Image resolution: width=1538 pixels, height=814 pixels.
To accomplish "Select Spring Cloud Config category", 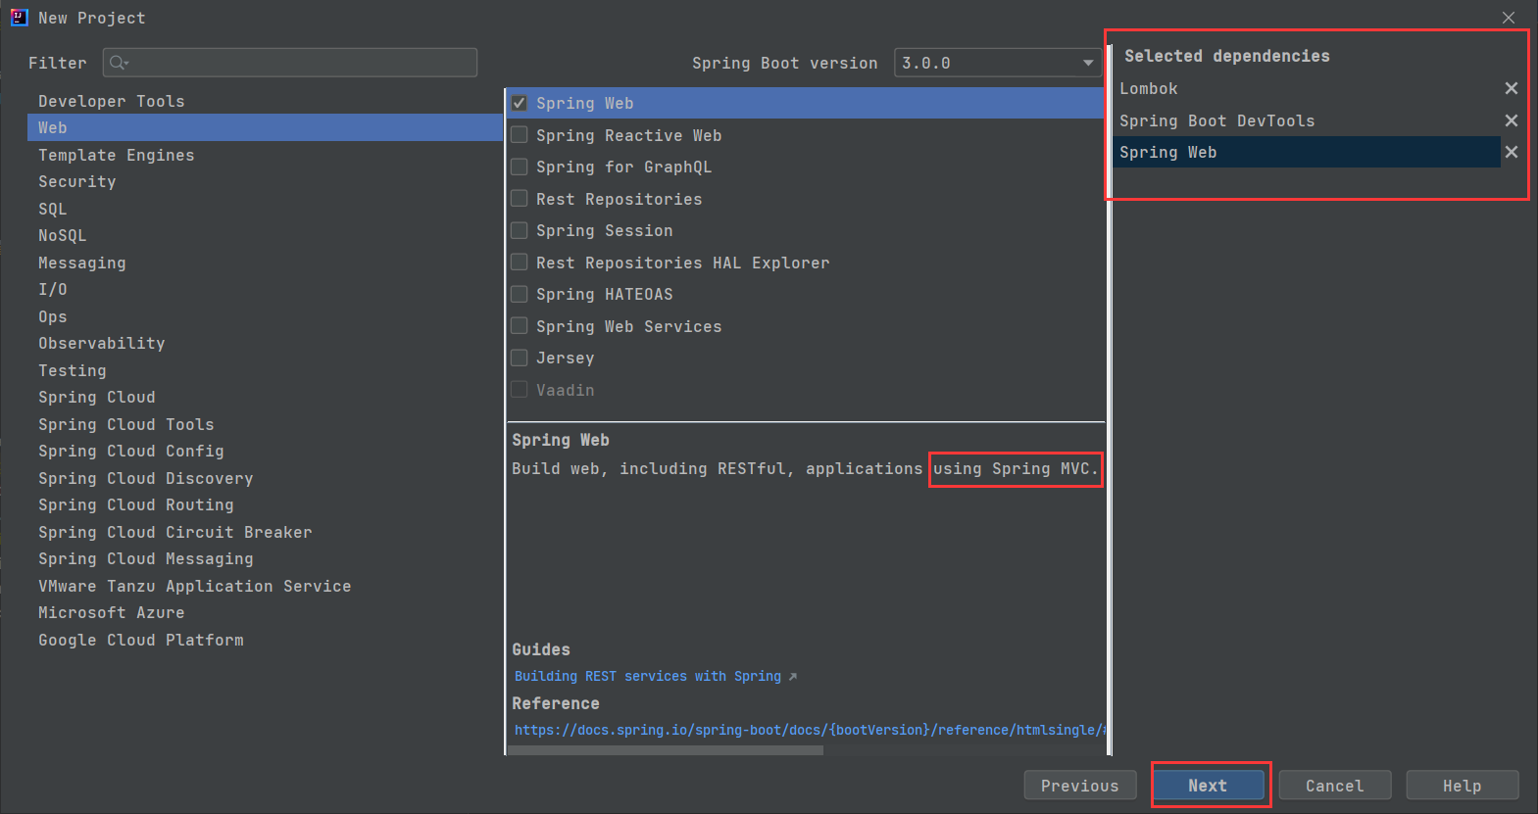I will (265, 451).
